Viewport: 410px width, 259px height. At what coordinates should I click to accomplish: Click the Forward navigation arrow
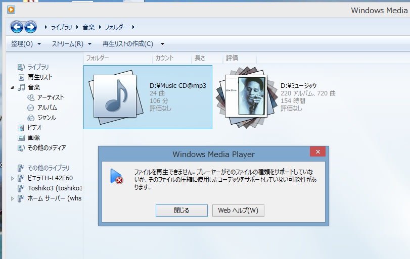pos(30,27)
